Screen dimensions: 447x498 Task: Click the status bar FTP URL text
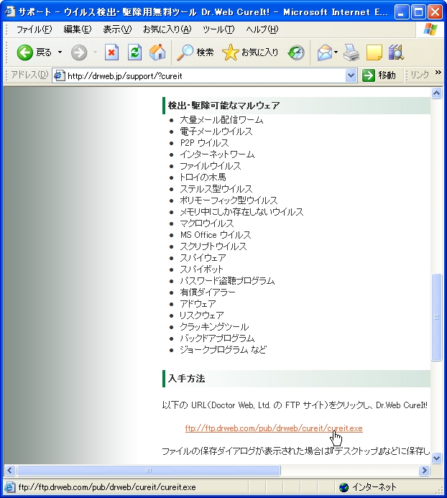coord(107,487)
